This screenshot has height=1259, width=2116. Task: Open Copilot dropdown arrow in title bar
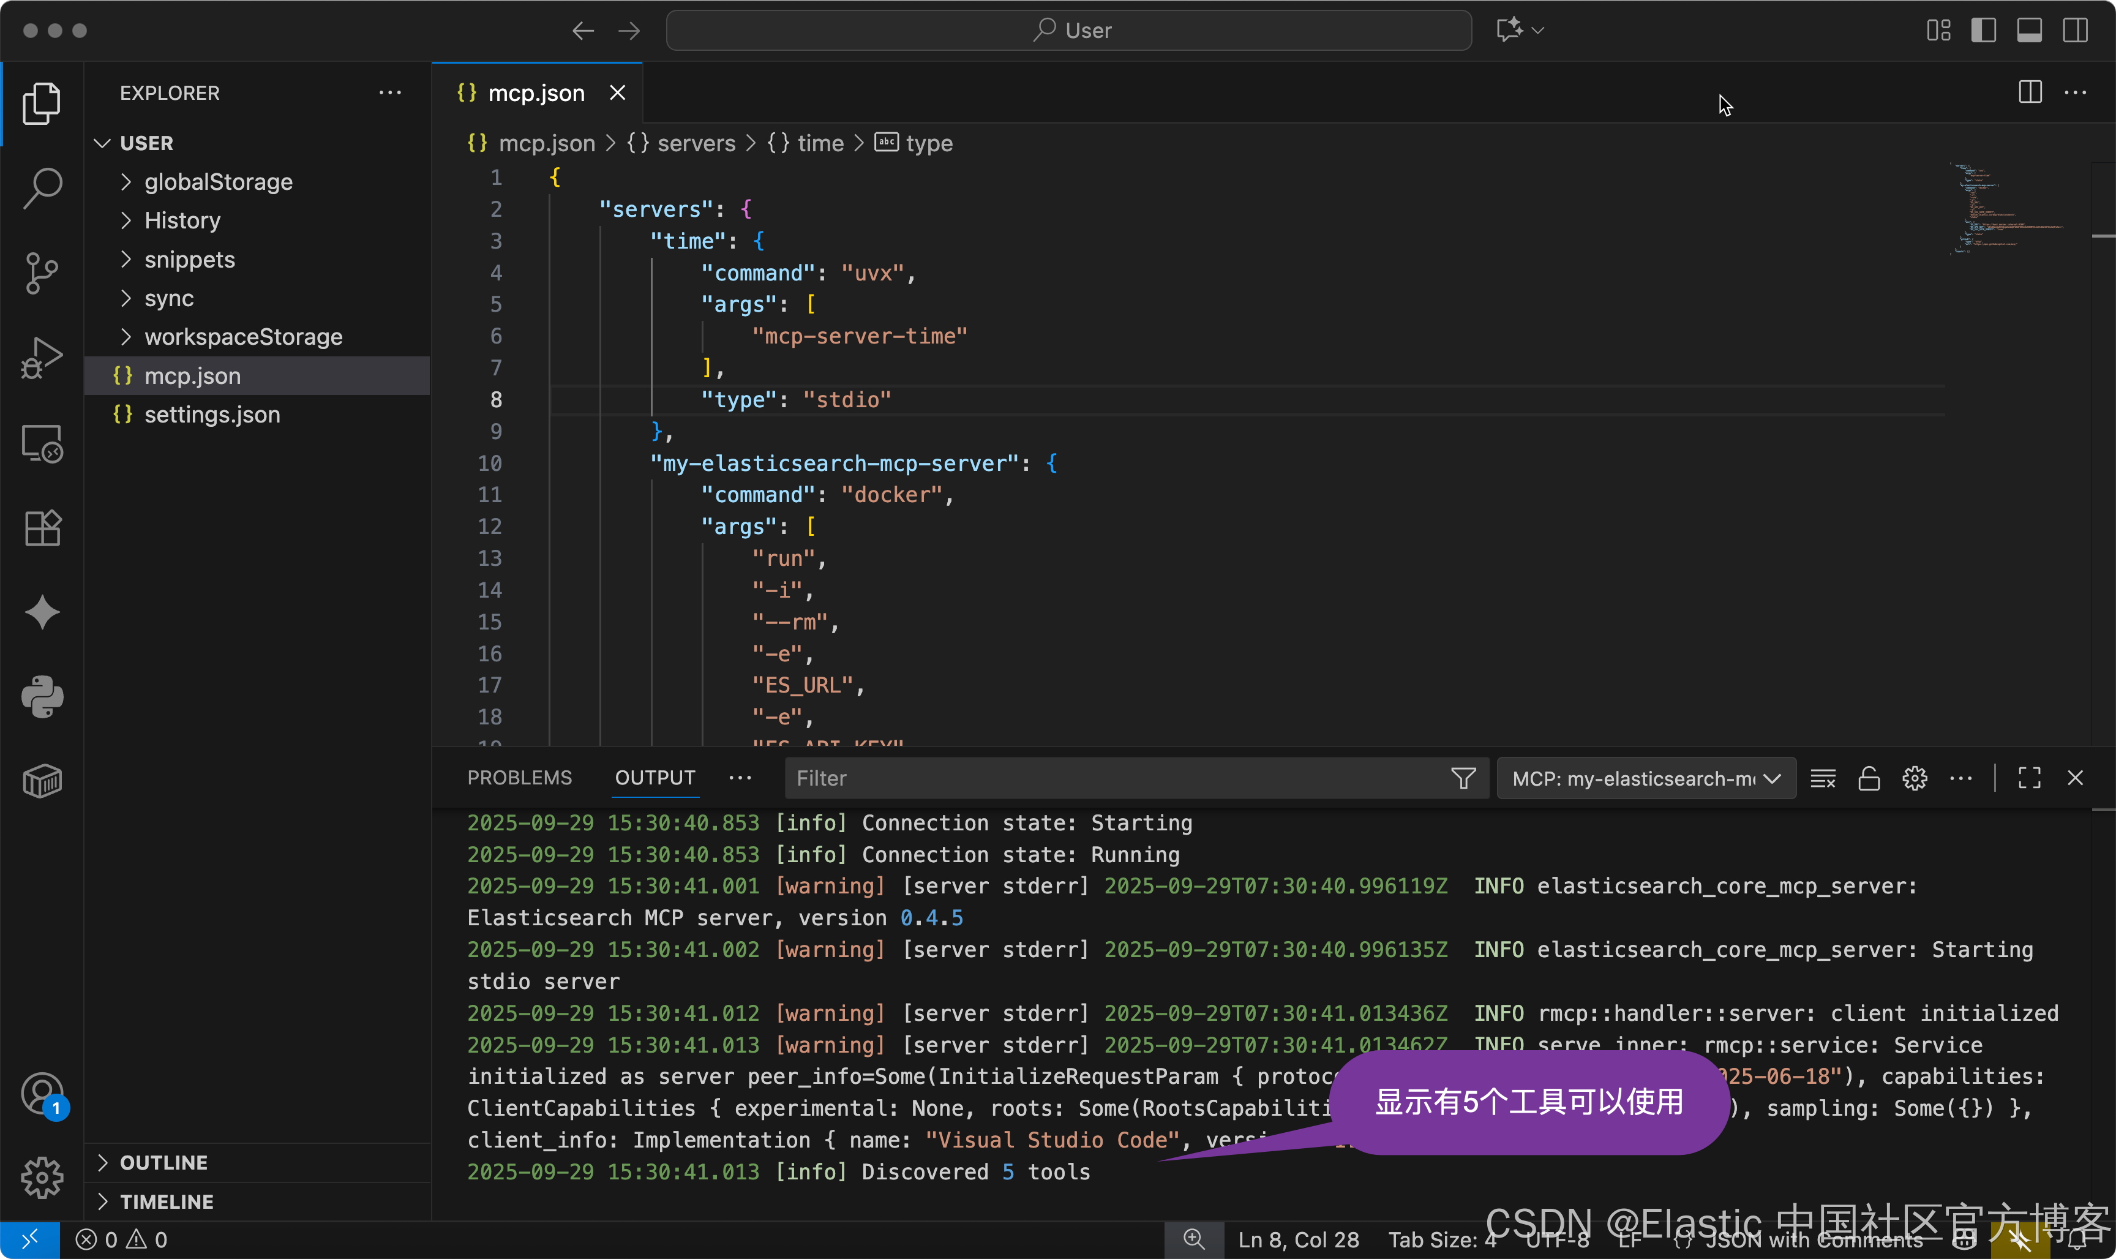(x=1539, y=31)
